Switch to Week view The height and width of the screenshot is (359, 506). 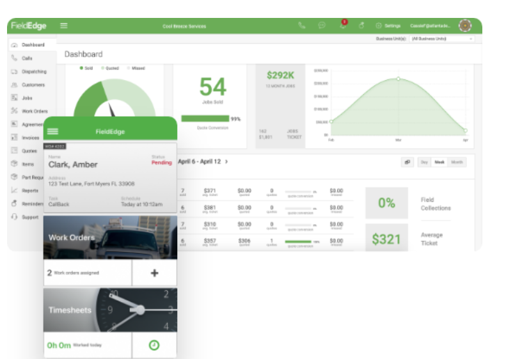(x=439, y=162)
